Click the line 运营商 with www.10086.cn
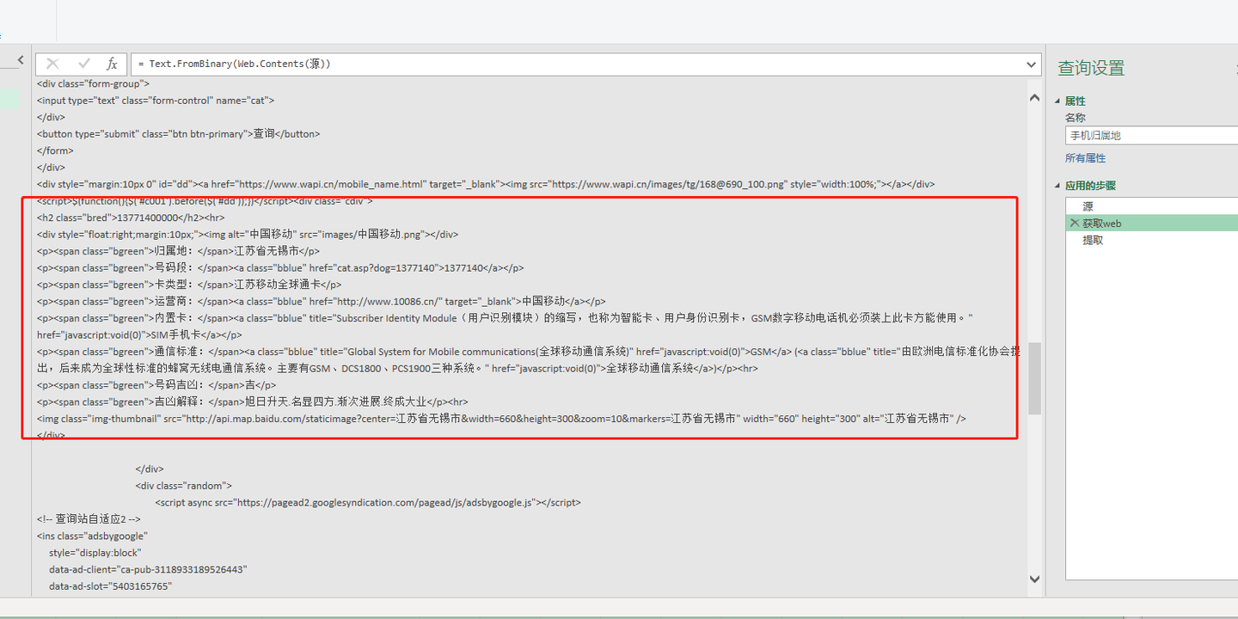The image size is (1238, 619). coord(322,302)
